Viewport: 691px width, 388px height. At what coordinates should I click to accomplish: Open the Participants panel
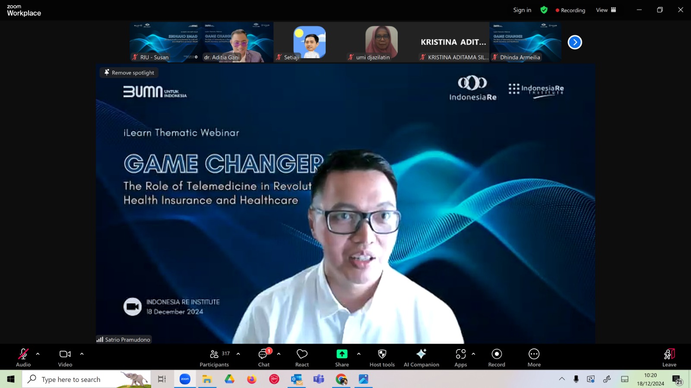pos(214,358)
